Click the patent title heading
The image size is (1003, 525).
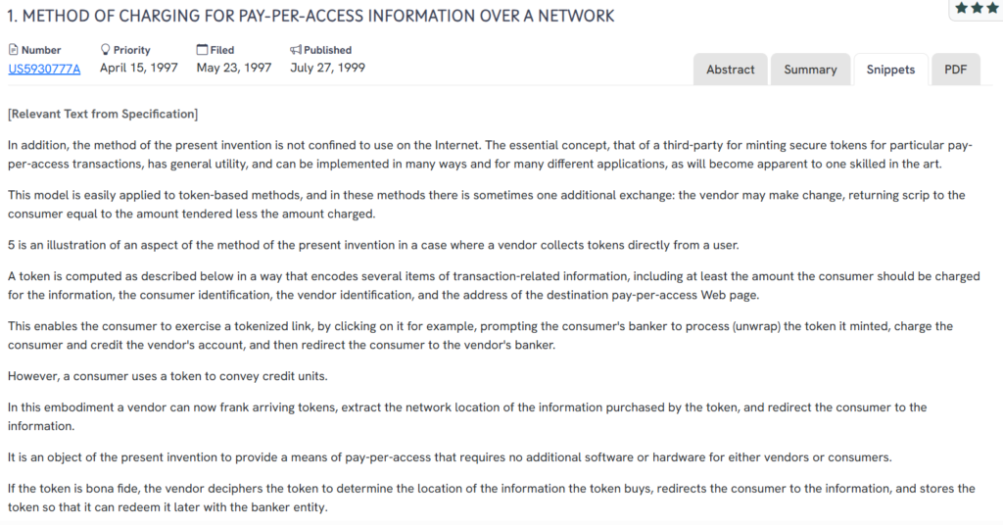click(311, 16)
